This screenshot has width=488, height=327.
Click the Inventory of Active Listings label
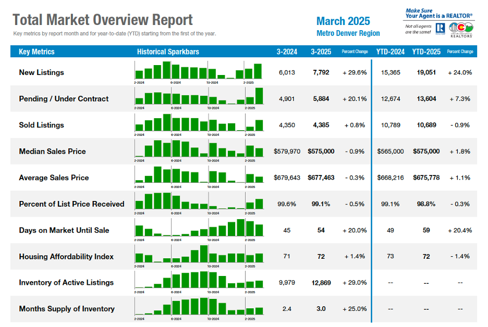click(66, 282)
